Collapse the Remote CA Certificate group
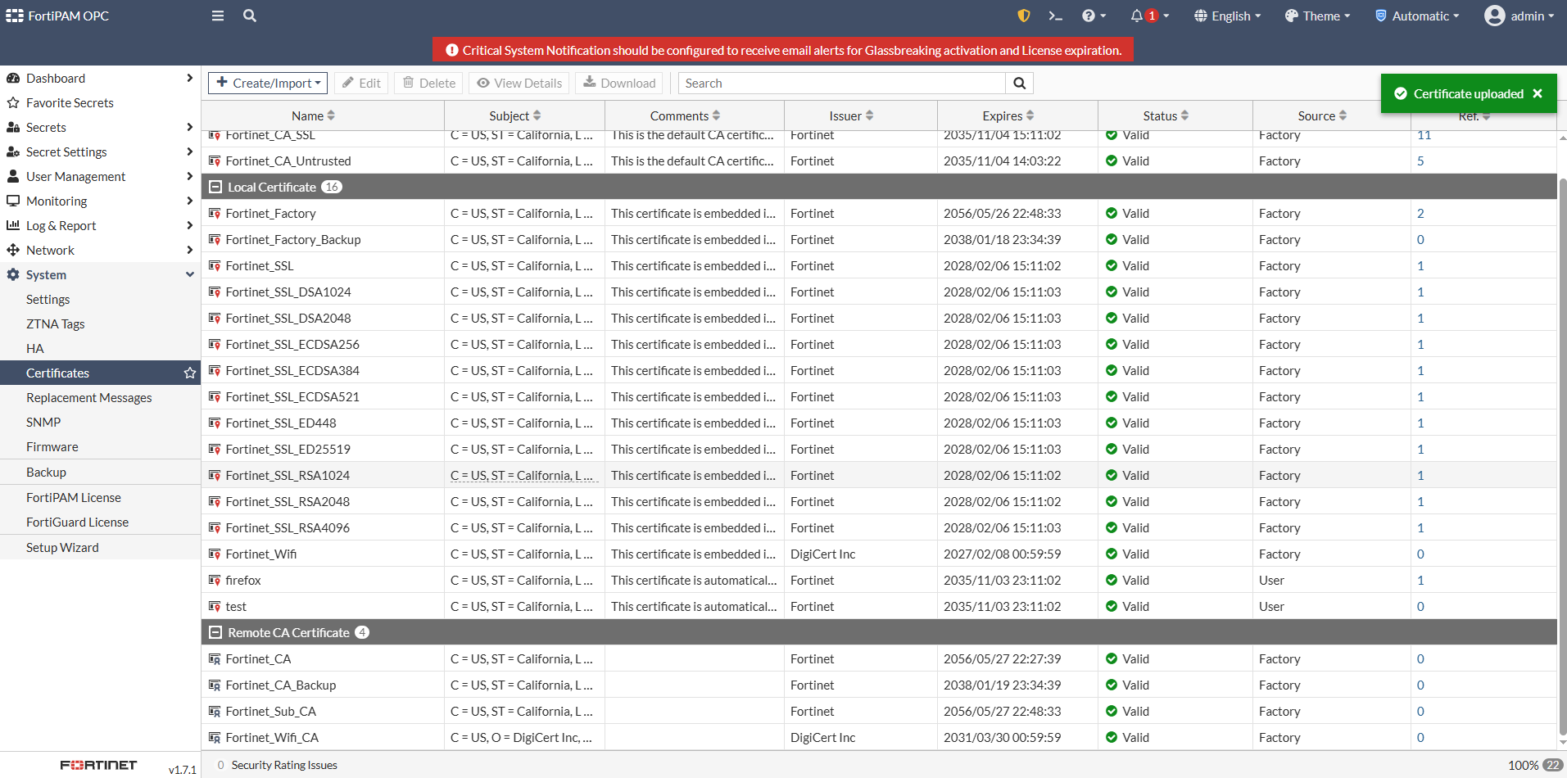Viewport: 1567px width, 778px height. tap(215, 632)
